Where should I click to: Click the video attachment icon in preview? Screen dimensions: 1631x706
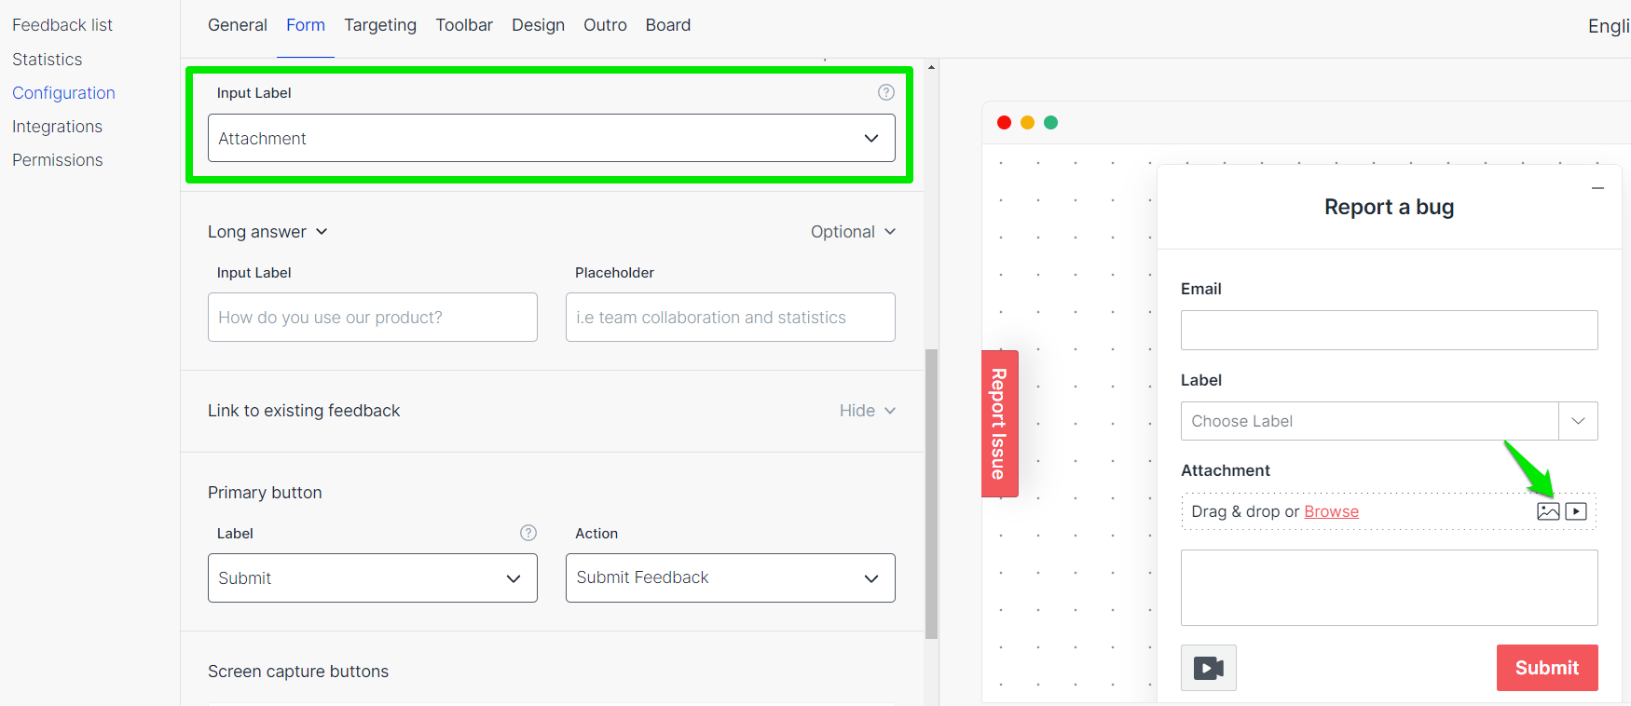(x=1576, y=511)
